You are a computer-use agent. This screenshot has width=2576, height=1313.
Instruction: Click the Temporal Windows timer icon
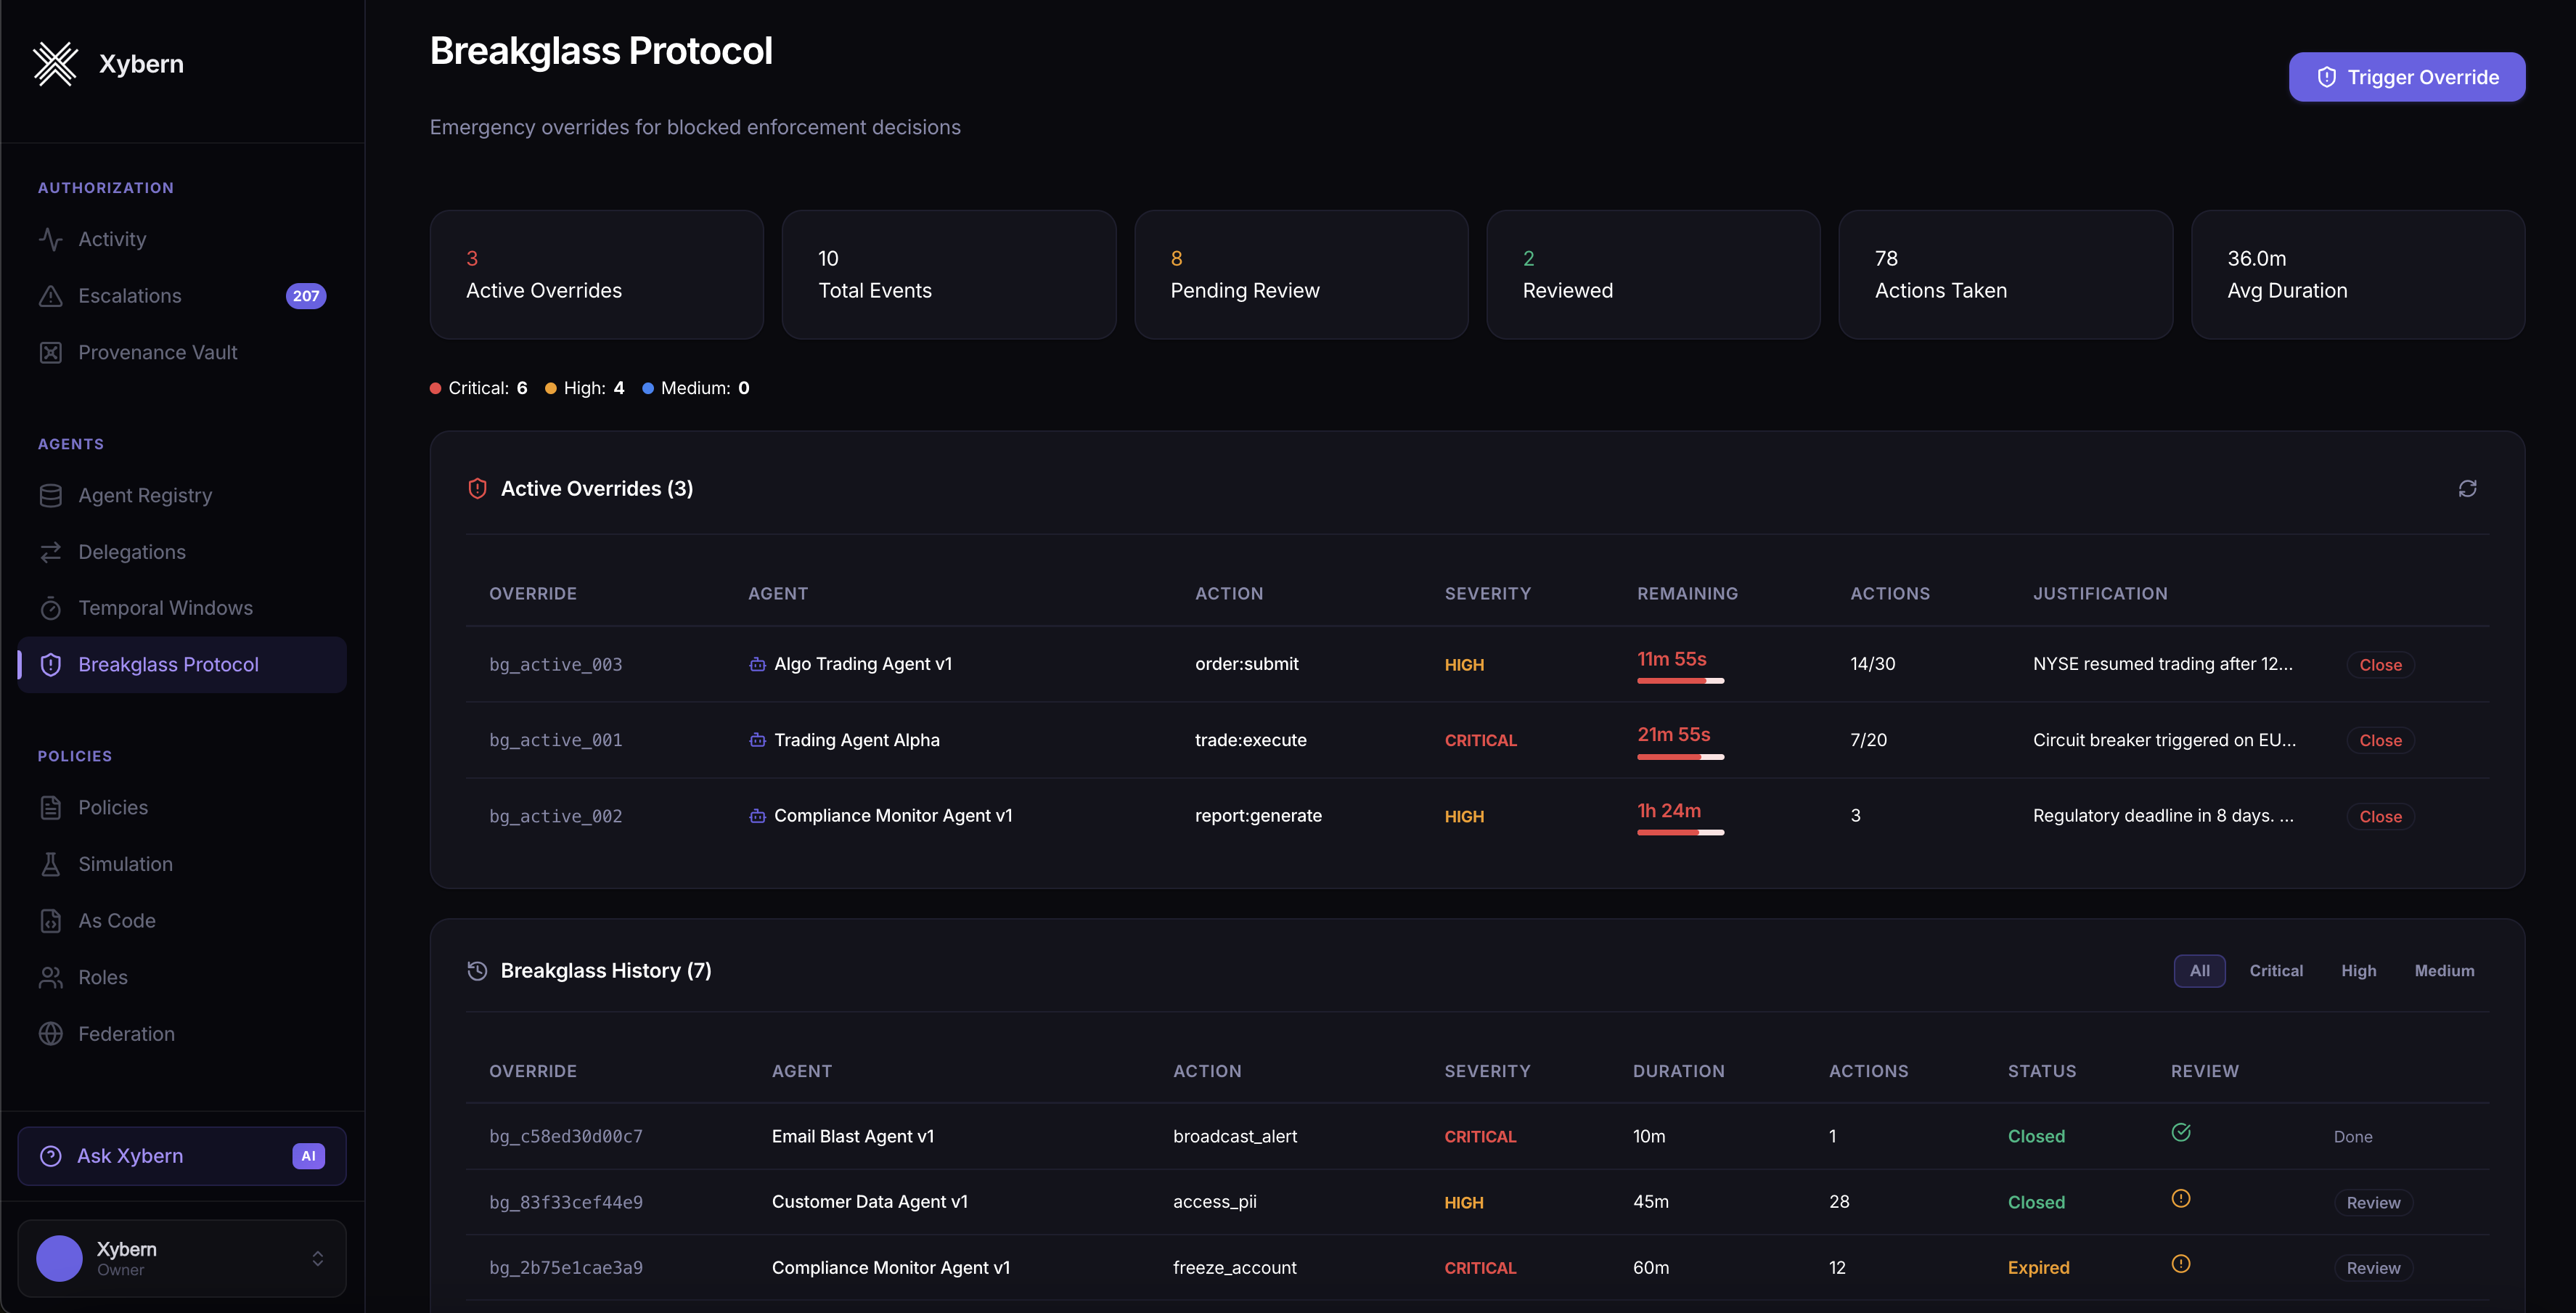50,608
